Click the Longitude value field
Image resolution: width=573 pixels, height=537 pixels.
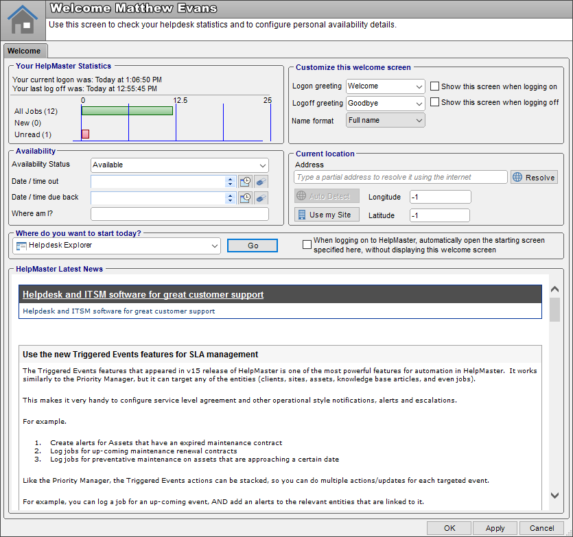pos(441,197)
